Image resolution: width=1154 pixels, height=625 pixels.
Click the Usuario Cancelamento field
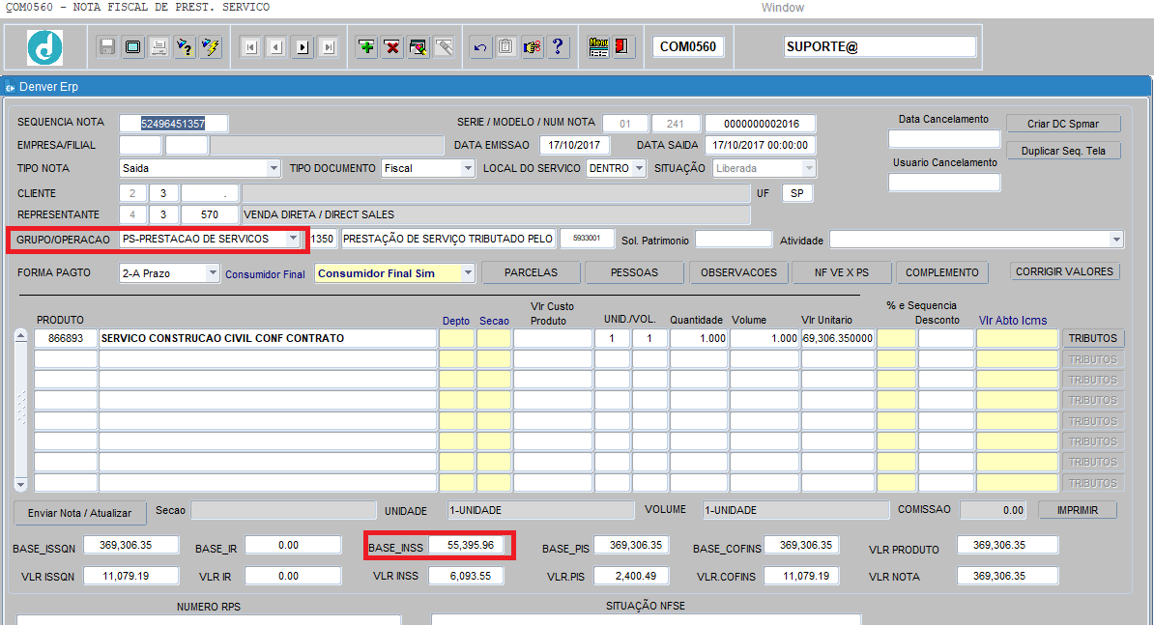click(x=944, y=183)
